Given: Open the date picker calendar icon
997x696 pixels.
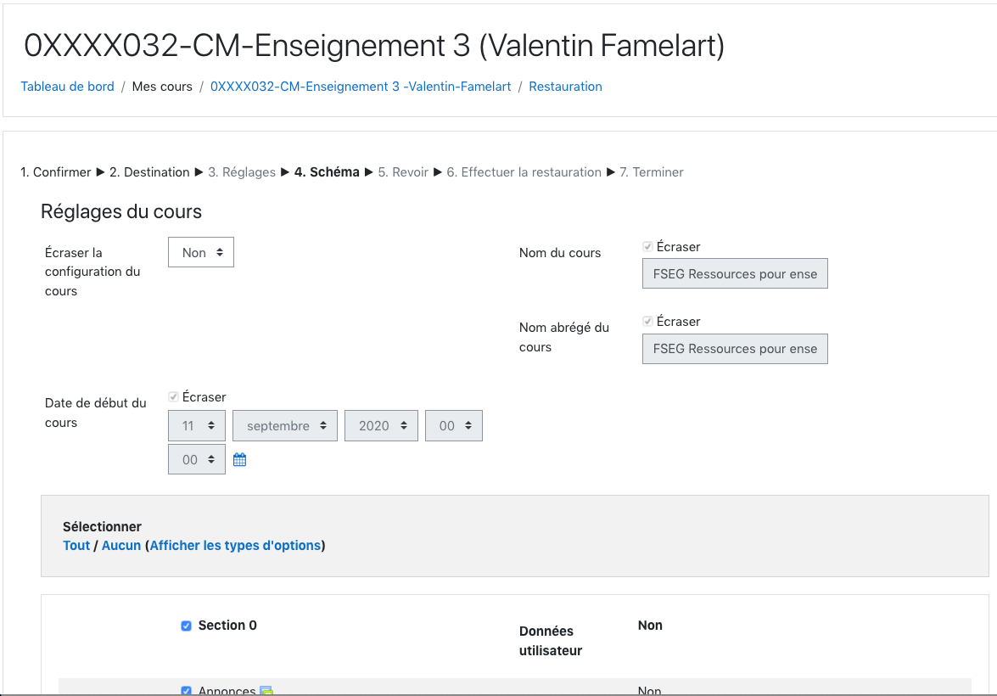Looking at the screenshot, I should click(x=239, y=459).
